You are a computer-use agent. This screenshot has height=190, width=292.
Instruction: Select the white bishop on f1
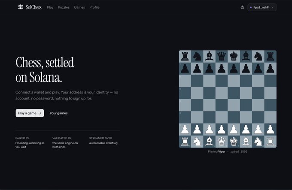pyautogui.click(x=246, y=142)
